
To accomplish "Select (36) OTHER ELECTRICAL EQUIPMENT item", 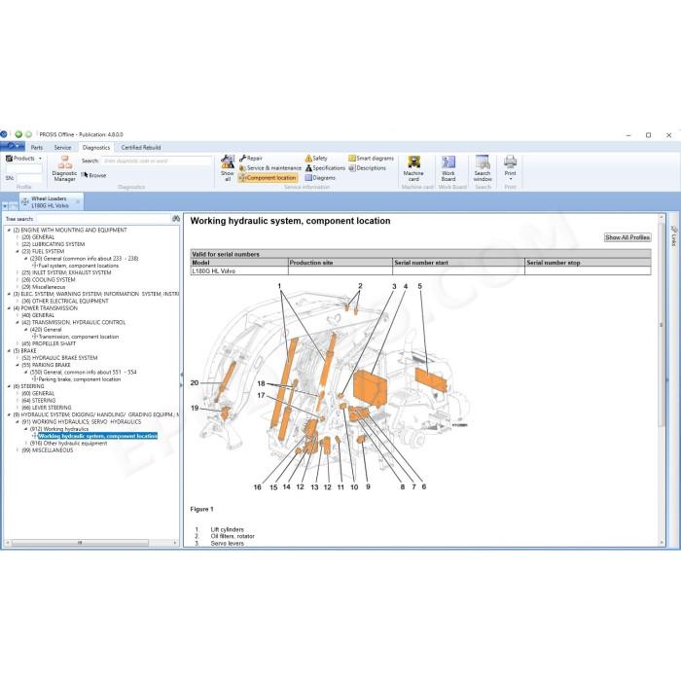I will (x=65, y=301).
